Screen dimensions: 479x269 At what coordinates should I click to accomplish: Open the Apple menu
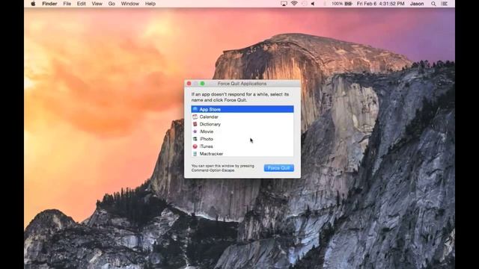[x=33, y=4]
